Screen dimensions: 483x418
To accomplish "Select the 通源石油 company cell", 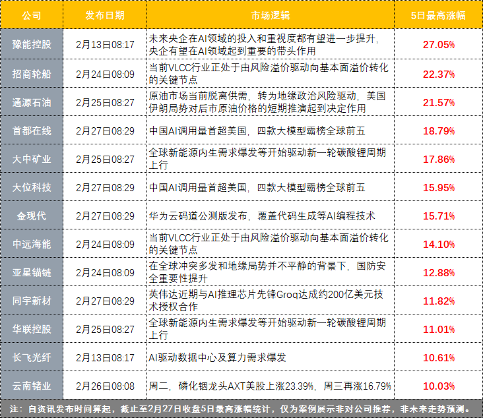I will click(x=32, y=102).
